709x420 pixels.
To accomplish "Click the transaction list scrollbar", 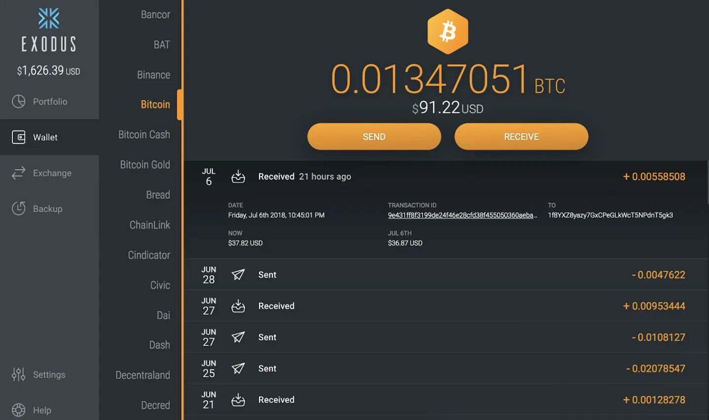I will (x=708, y=182).
